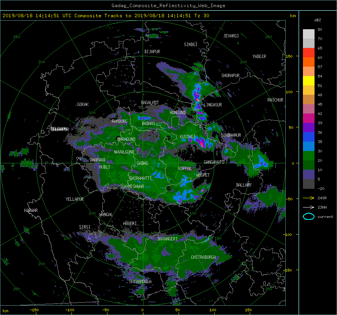Click the SINDGI city label
This screenshot has width=337, height=315.
(x=191, y=45)
